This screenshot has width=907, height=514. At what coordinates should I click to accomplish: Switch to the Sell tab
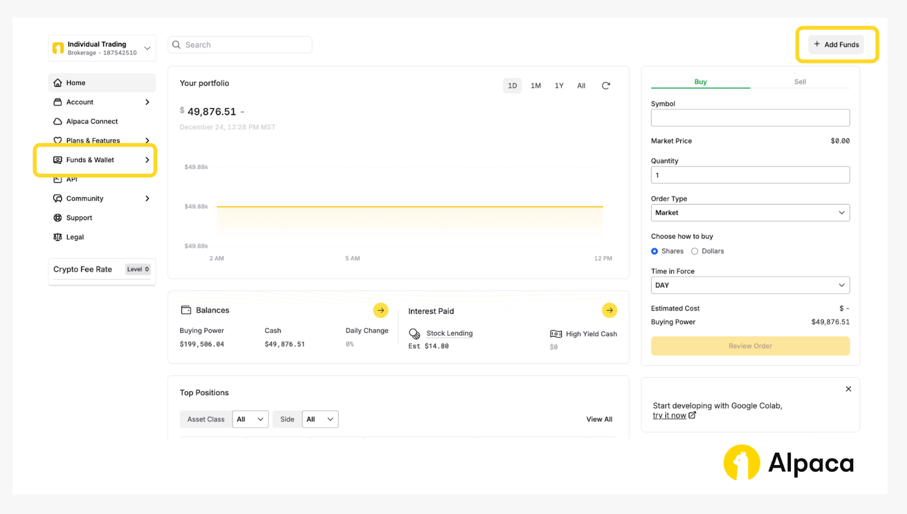coord(799,82)
